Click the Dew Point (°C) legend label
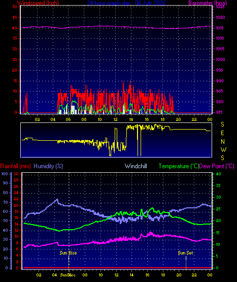Image resolution: width=237 pixels, height=282 pixels. [x=217, y=166]
